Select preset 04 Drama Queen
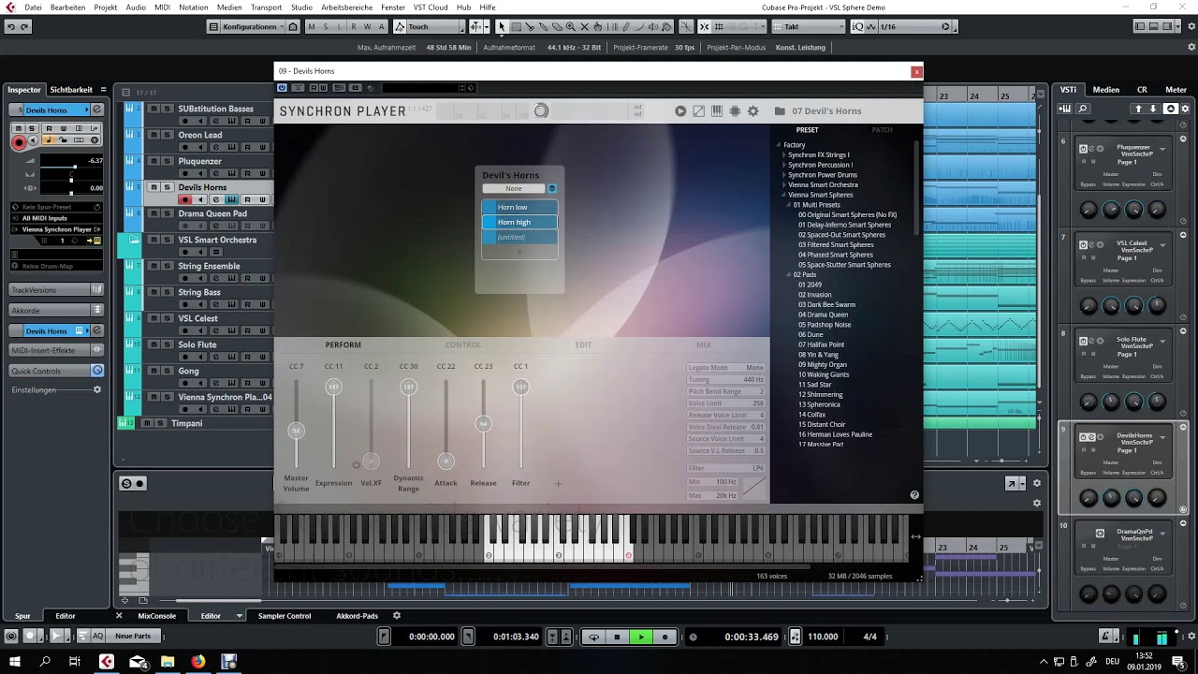The image size is (1198, 674). (x=823, y=315)
